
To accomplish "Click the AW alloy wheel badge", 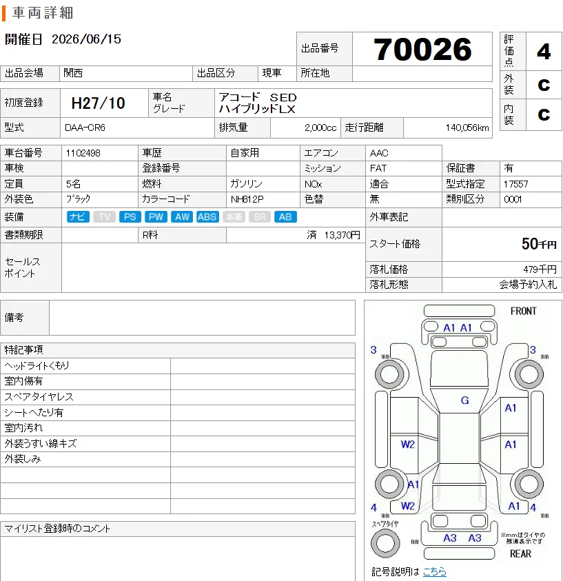I will point(182,217).
